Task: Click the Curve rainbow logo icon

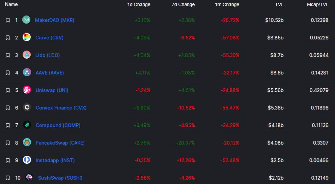Action: (x=27, y=37)
